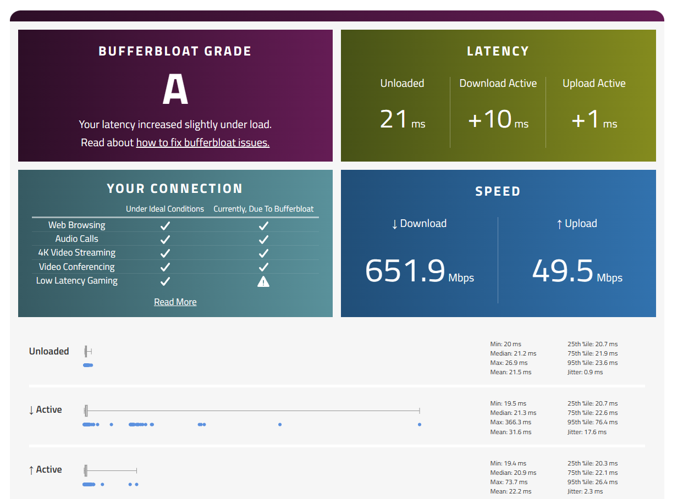Click the latency increased slightly under load message

tap(175, 125)
